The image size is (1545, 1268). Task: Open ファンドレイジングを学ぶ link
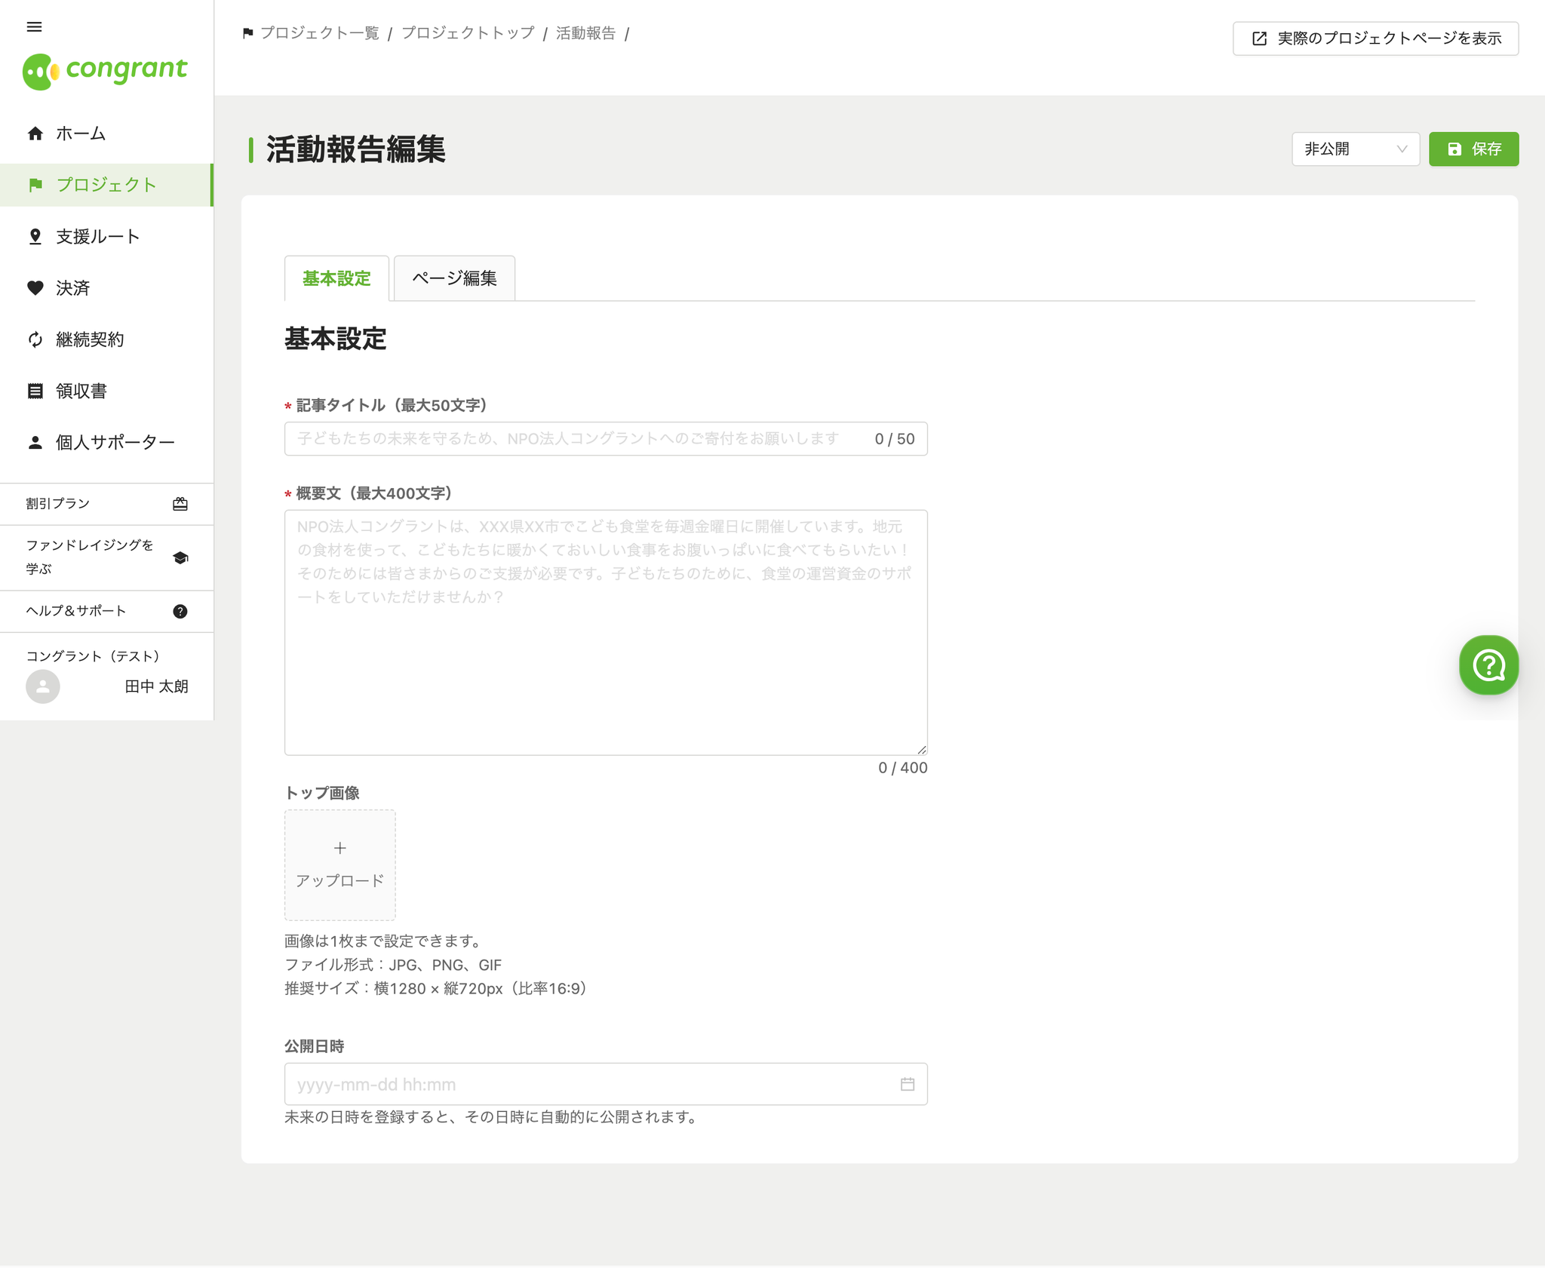tap(106, 557)
